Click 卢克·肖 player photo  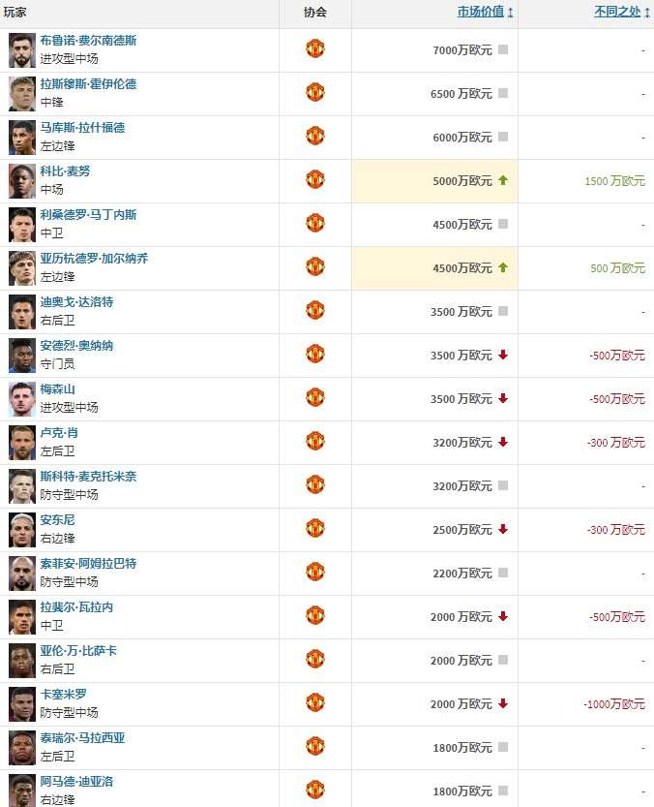pyautogui.click(x=21, y=442)
